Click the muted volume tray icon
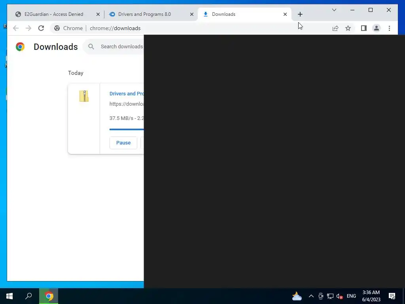The image size is (405, 304). [x=339, y=296]
